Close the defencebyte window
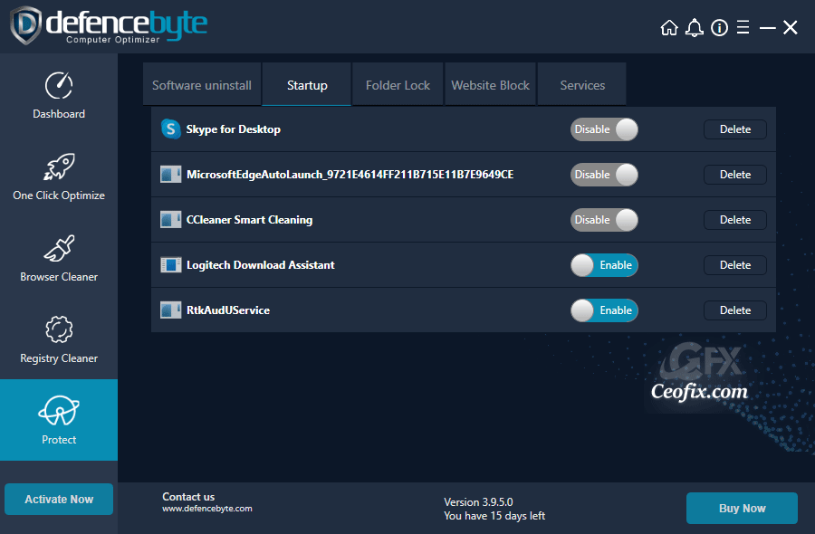Image resolution: width=815 pixels, height=534 pixels. click(791, 27)
